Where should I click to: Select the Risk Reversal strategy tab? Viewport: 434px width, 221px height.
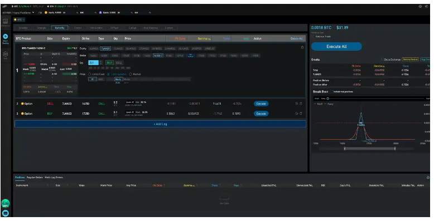tap(151, 28)
